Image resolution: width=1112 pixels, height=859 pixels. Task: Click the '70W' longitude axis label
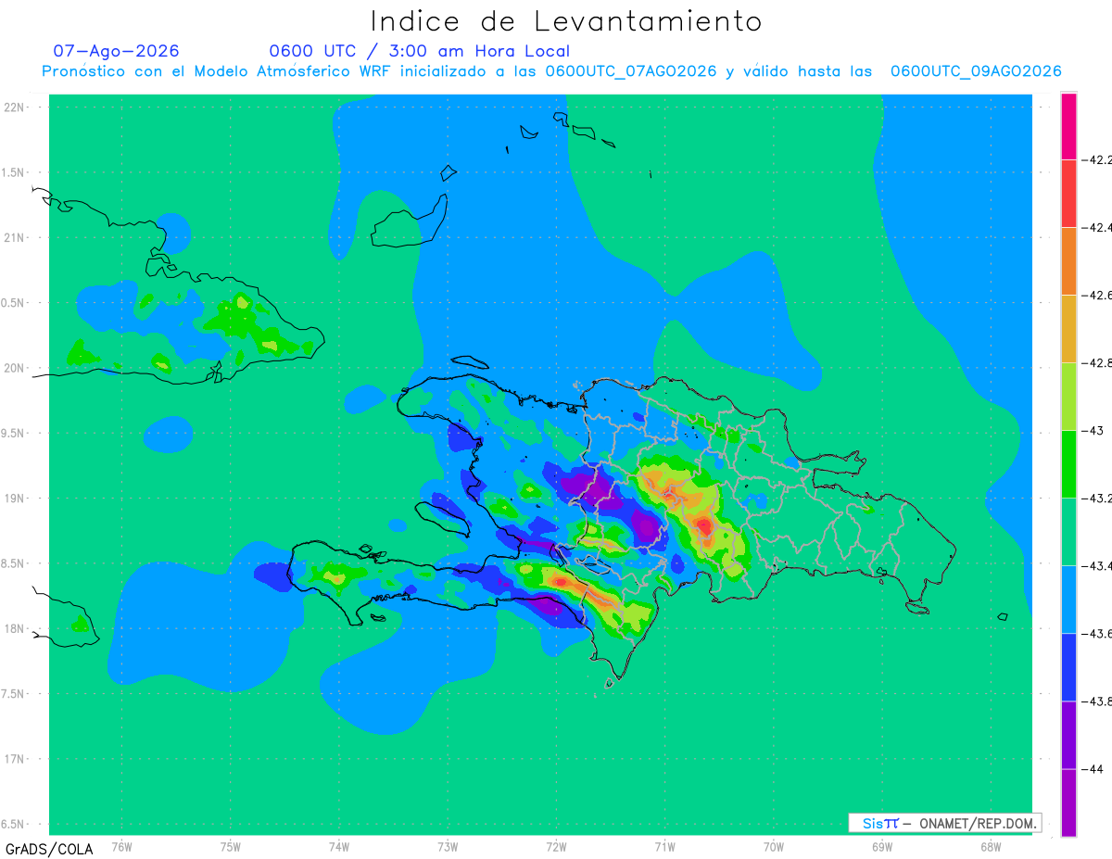[773, 845]
